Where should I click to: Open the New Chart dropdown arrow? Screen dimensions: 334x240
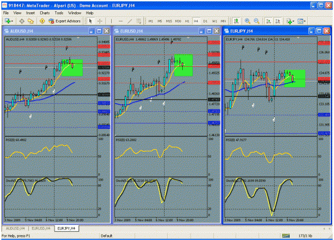12,21
